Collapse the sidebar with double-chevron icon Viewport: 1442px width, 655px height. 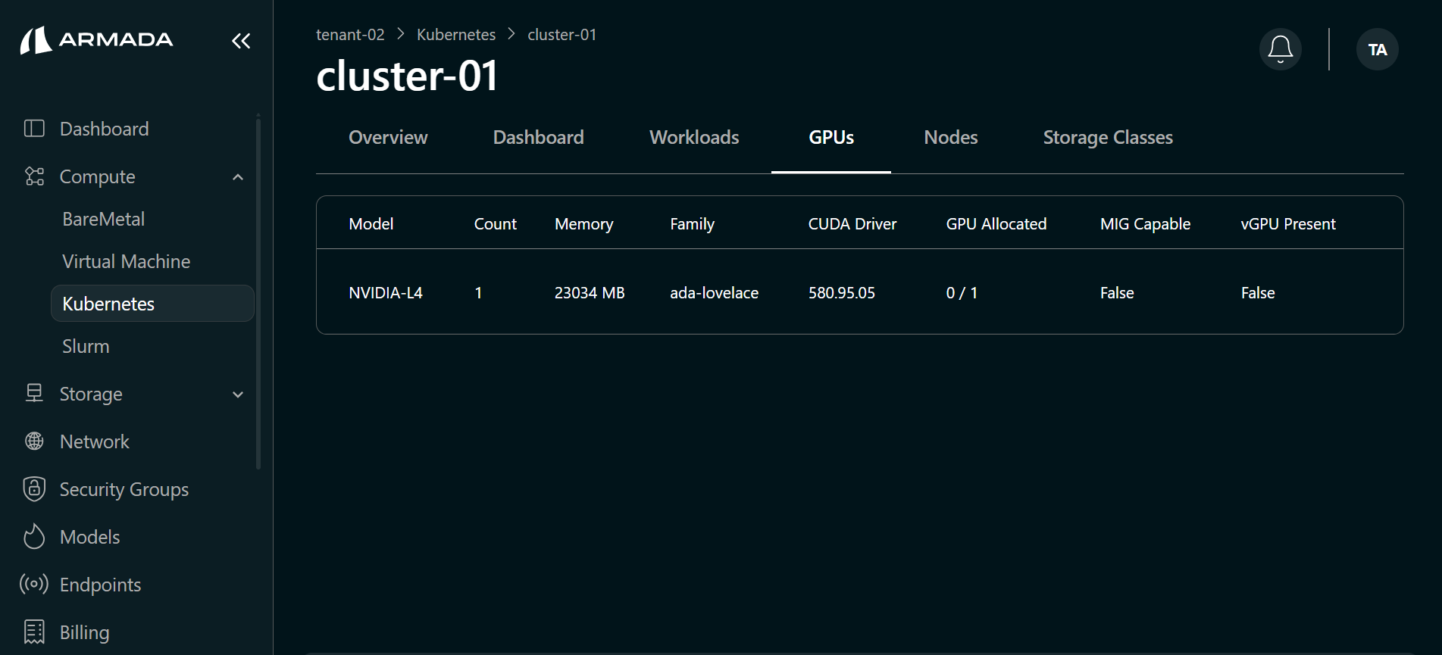(241, 41)
